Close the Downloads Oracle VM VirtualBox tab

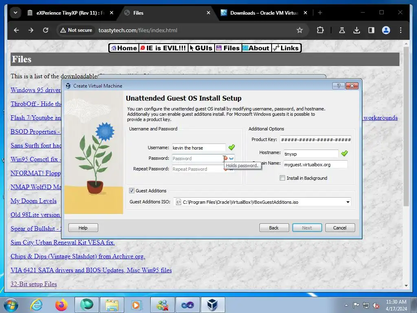305,13
